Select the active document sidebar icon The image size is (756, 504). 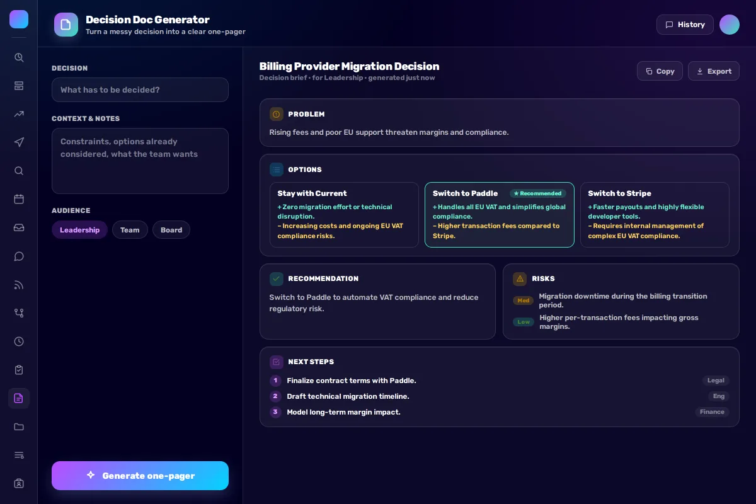(19, 398)
